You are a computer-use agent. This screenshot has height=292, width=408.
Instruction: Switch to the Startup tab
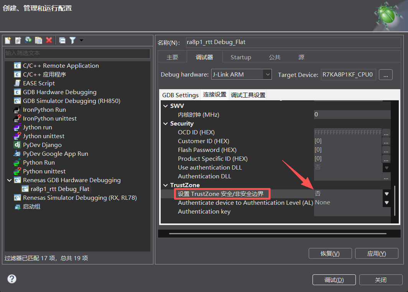(241, 57)
